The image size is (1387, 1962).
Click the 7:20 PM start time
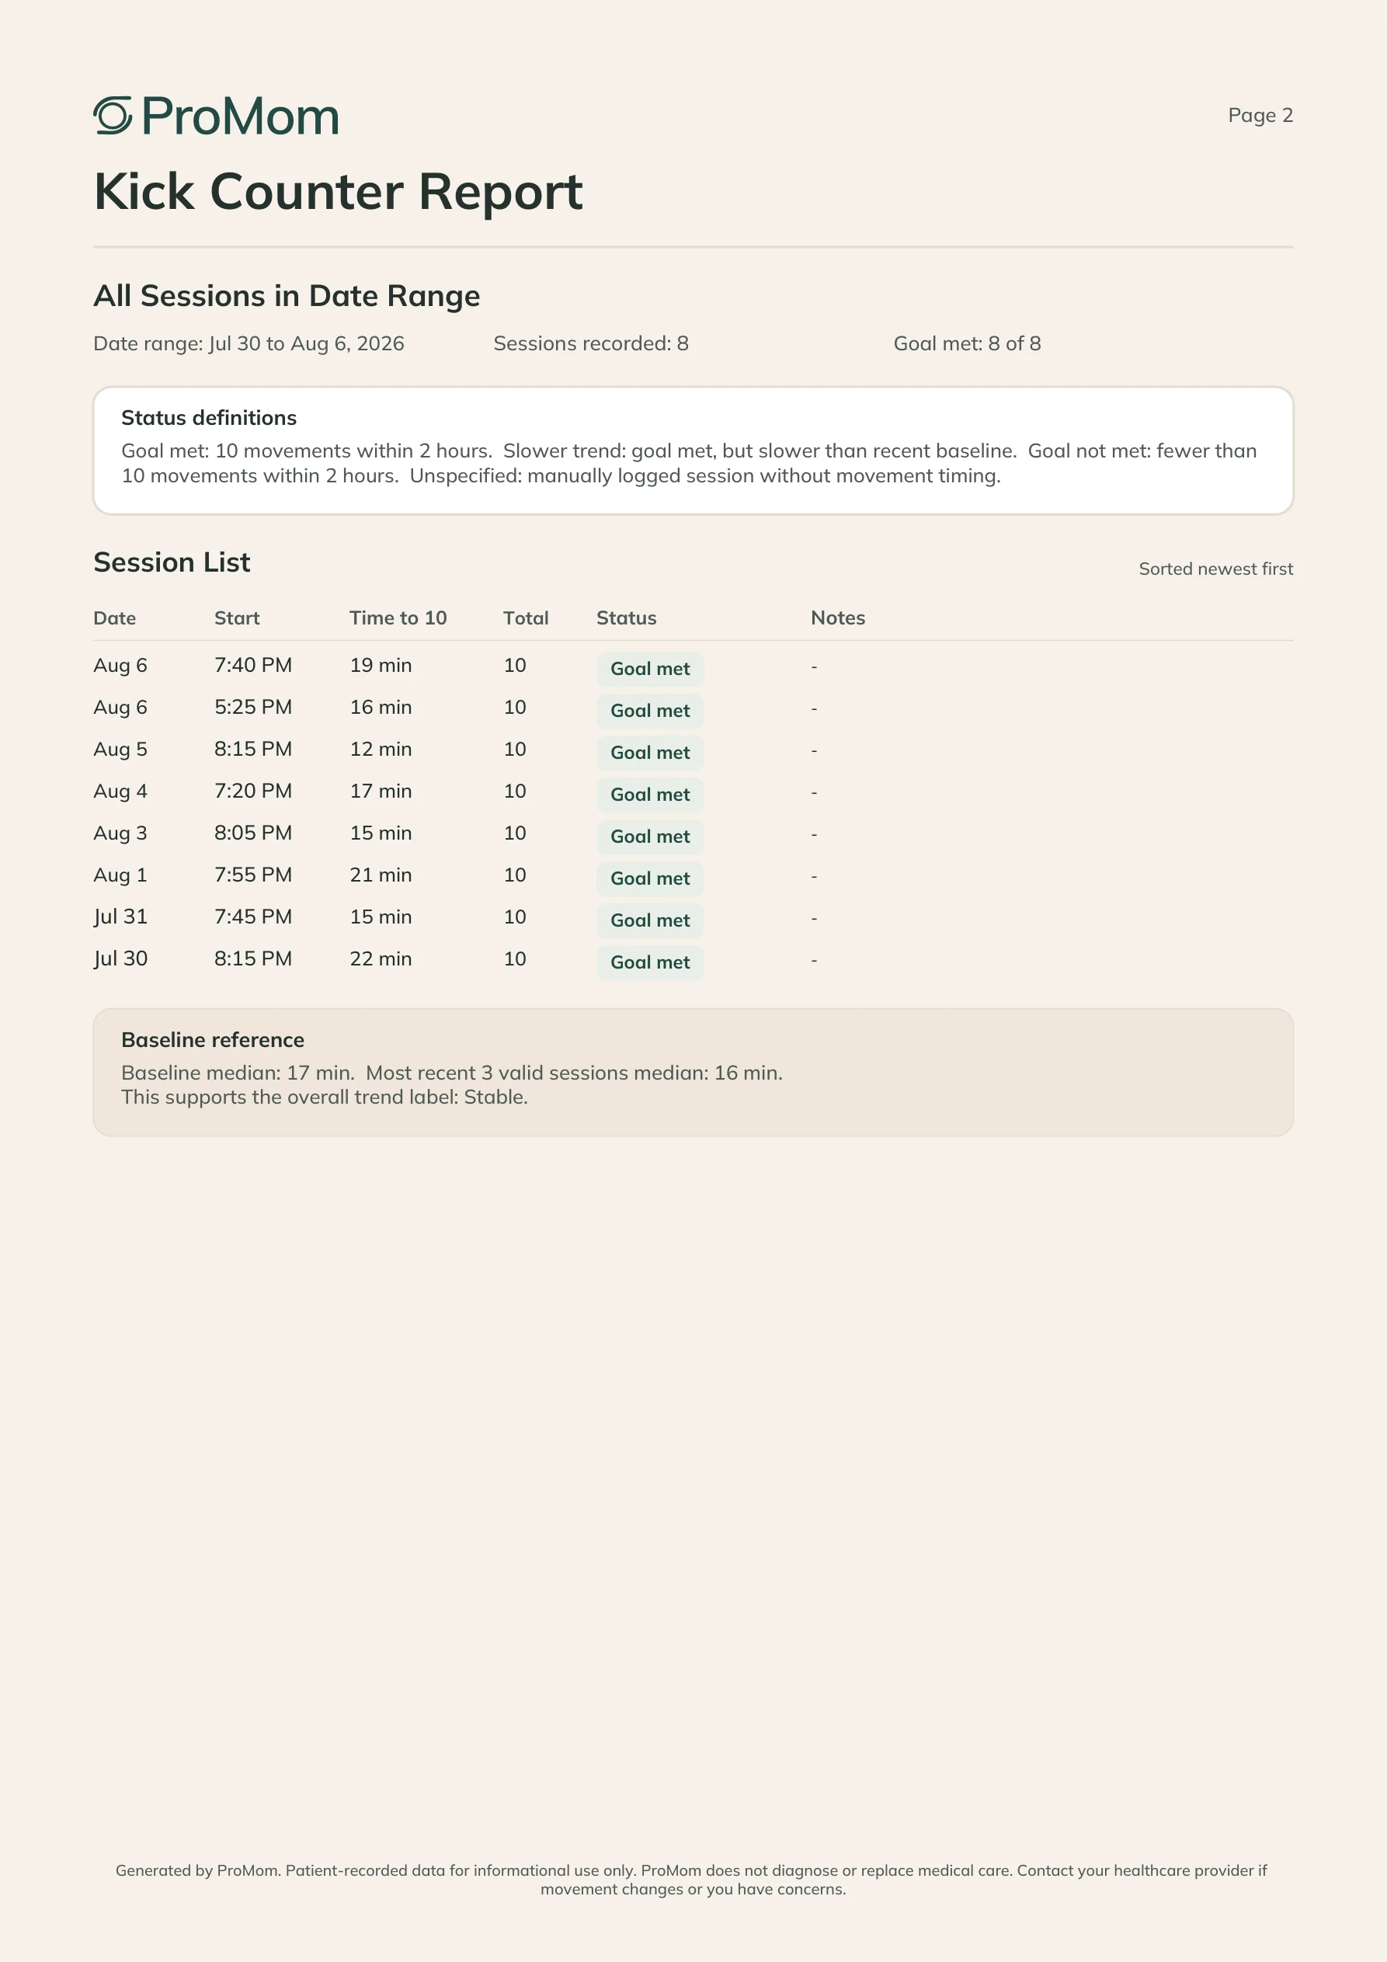253,791
